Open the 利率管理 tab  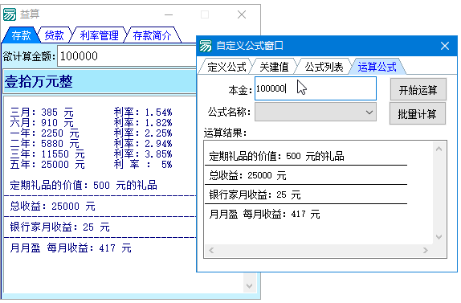point(99,35)
